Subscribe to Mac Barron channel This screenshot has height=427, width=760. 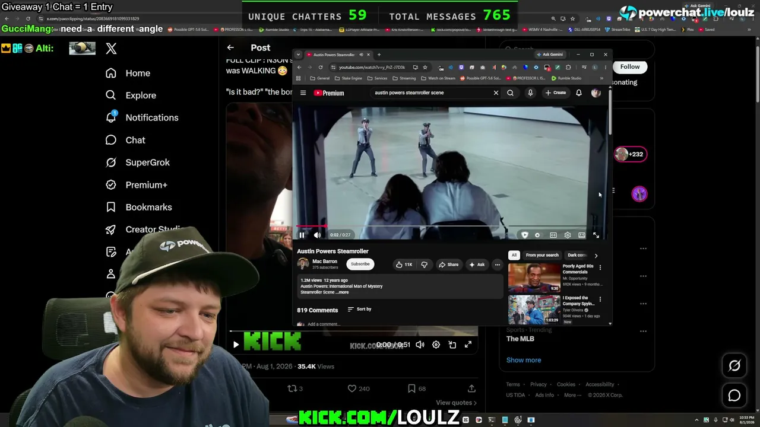(360, 264)
